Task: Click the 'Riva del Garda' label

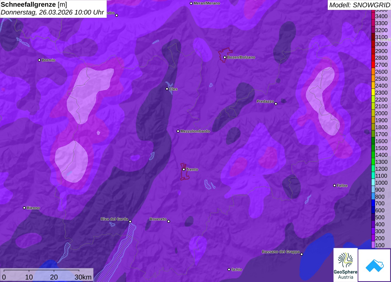Action: click(x=115, y=219)
